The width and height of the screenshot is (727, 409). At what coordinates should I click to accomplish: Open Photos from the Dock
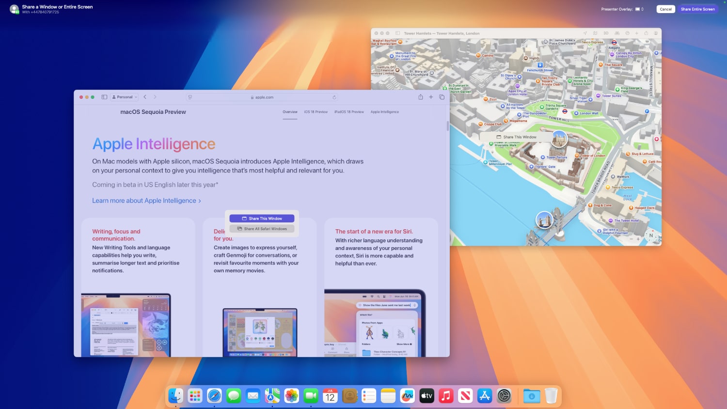292,396
